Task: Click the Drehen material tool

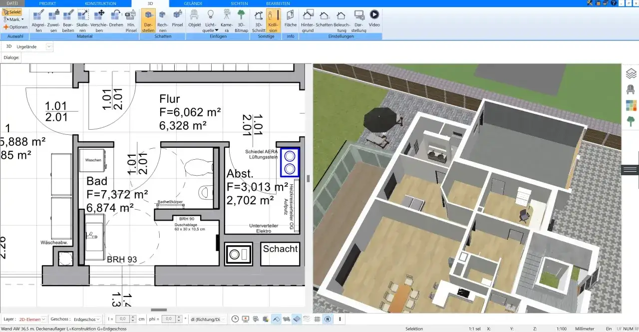Action: (116, 18)
